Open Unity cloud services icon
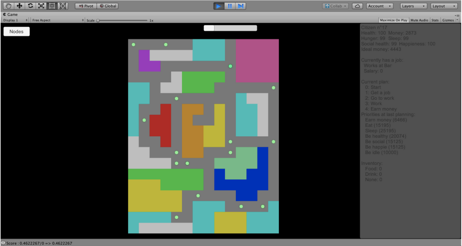Screen dimensions: 462x246 357,6
